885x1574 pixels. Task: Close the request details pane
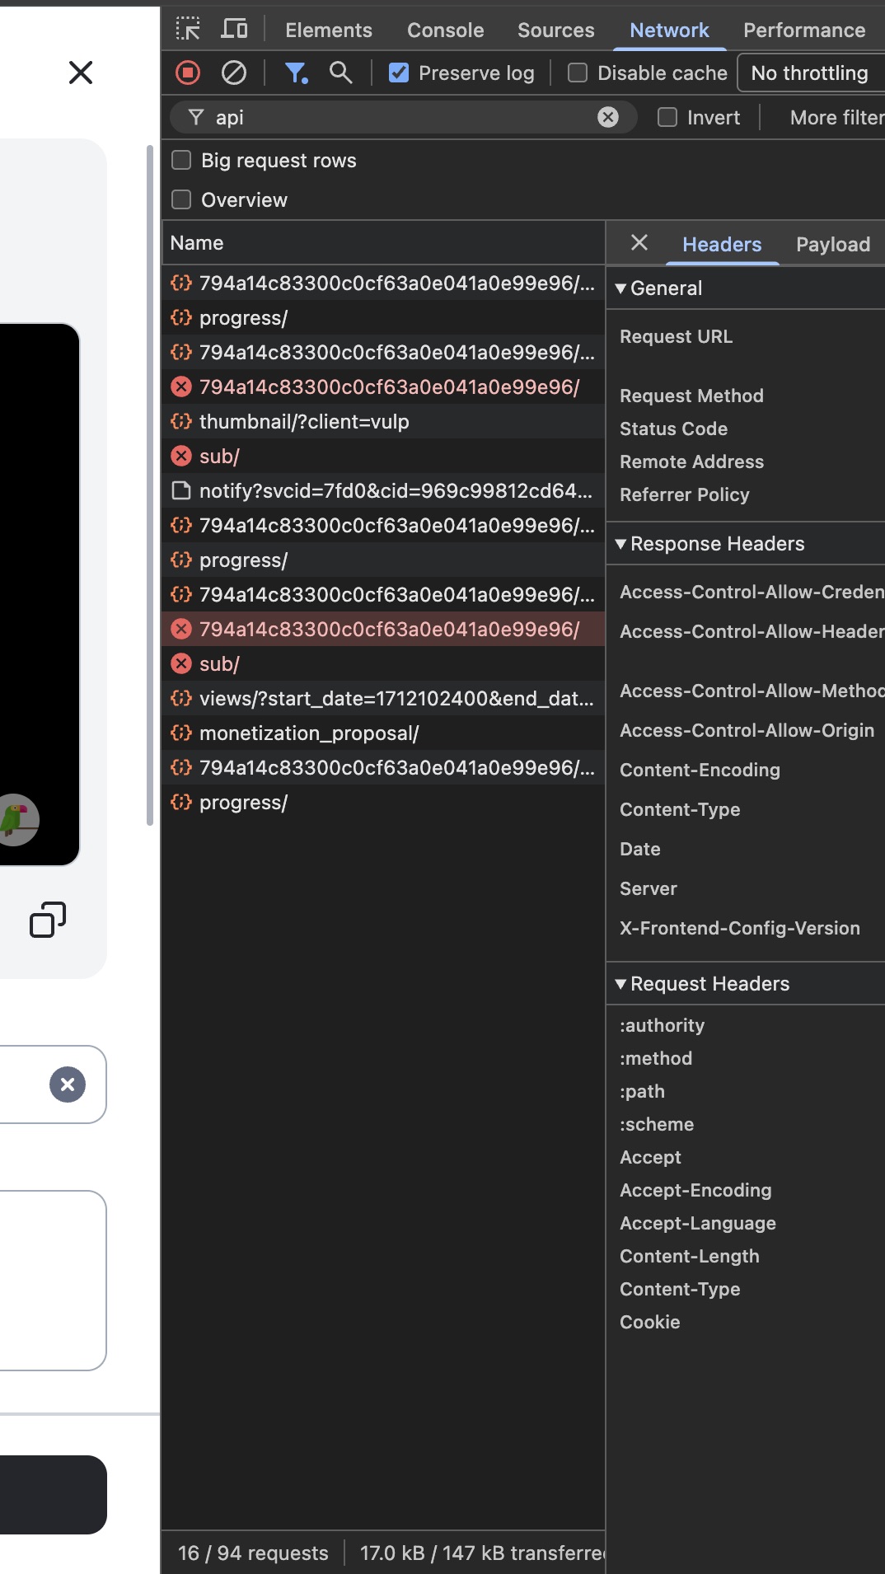(639, 243)
